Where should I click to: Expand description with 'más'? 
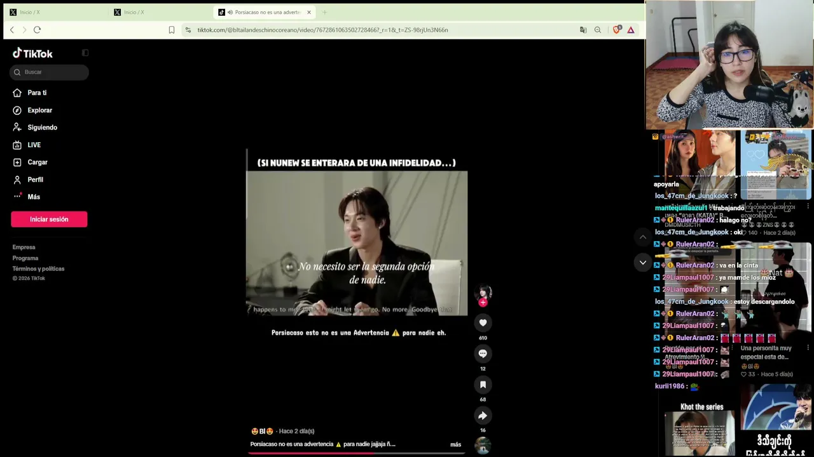tap(455, 444)
